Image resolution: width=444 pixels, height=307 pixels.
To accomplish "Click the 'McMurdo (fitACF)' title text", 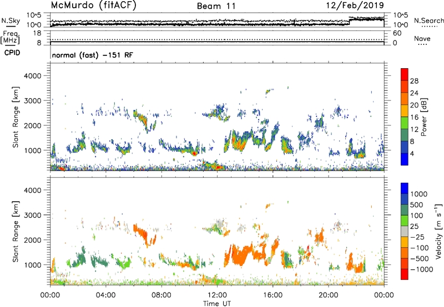I will (93, 5).
